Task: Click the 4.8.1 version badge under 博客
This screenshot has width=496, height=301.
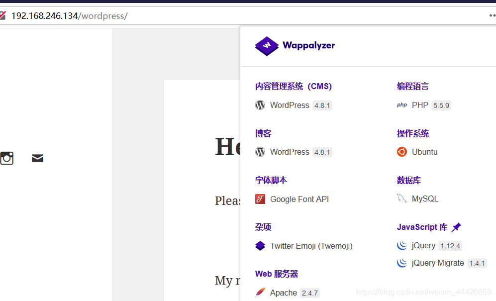Action: click(322, 152)
